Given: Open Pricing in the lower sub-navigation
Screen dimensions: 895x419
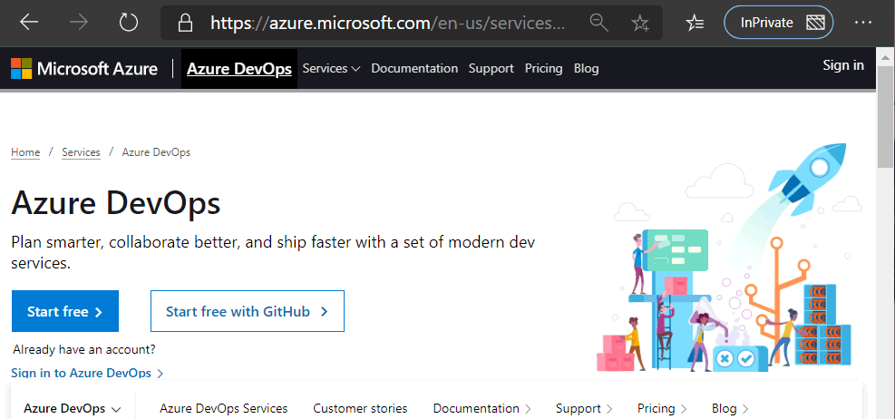Looking at the screenshot, I should pos(662,409).
